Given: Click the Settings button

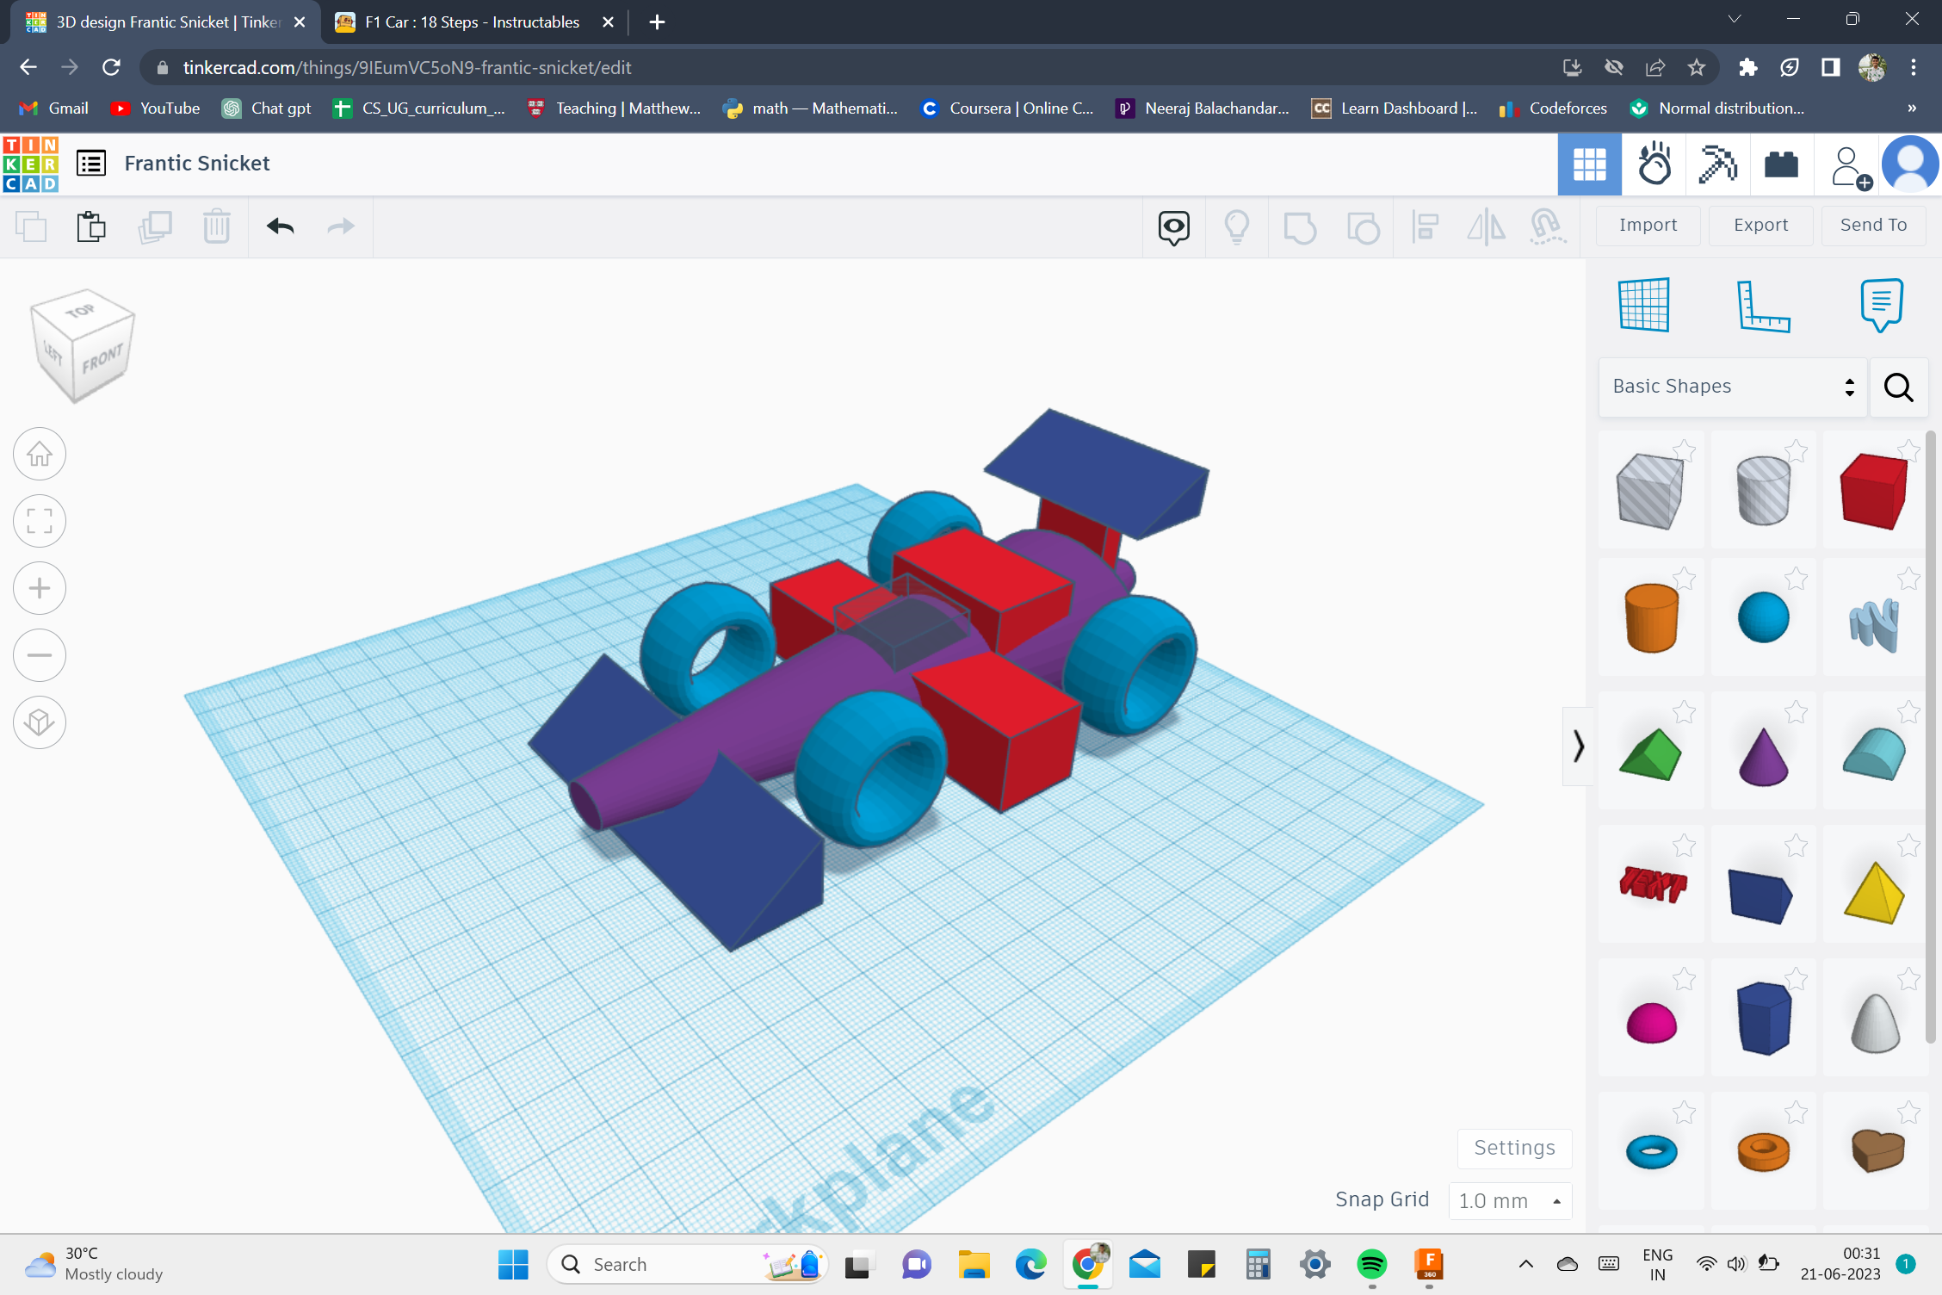Looking at the screenshot, I should 1514,1148.
